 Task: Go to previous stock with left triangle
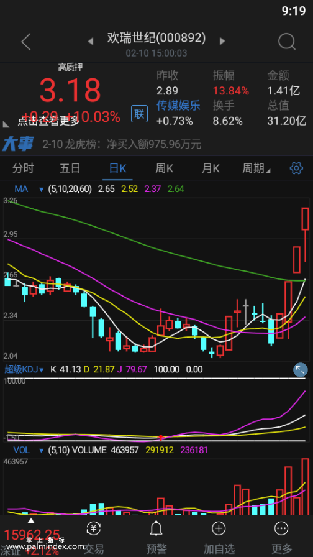[91, 42]
